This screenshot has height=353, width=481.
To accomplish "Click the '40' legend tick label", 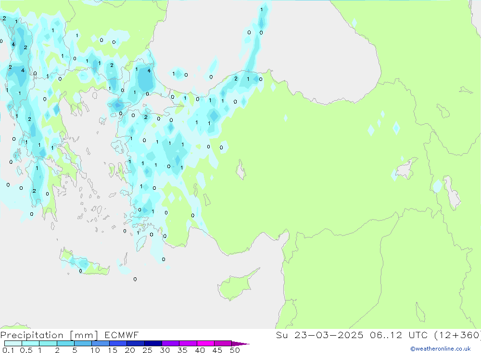I will (x=200, y=350).
